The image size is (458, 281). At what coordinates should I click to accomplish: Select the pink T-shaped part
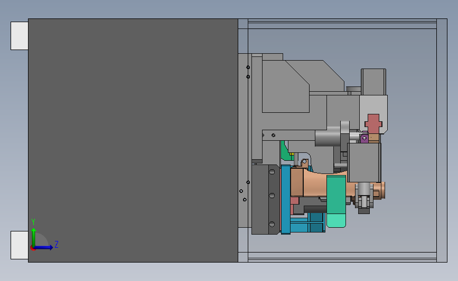(373, 124)
